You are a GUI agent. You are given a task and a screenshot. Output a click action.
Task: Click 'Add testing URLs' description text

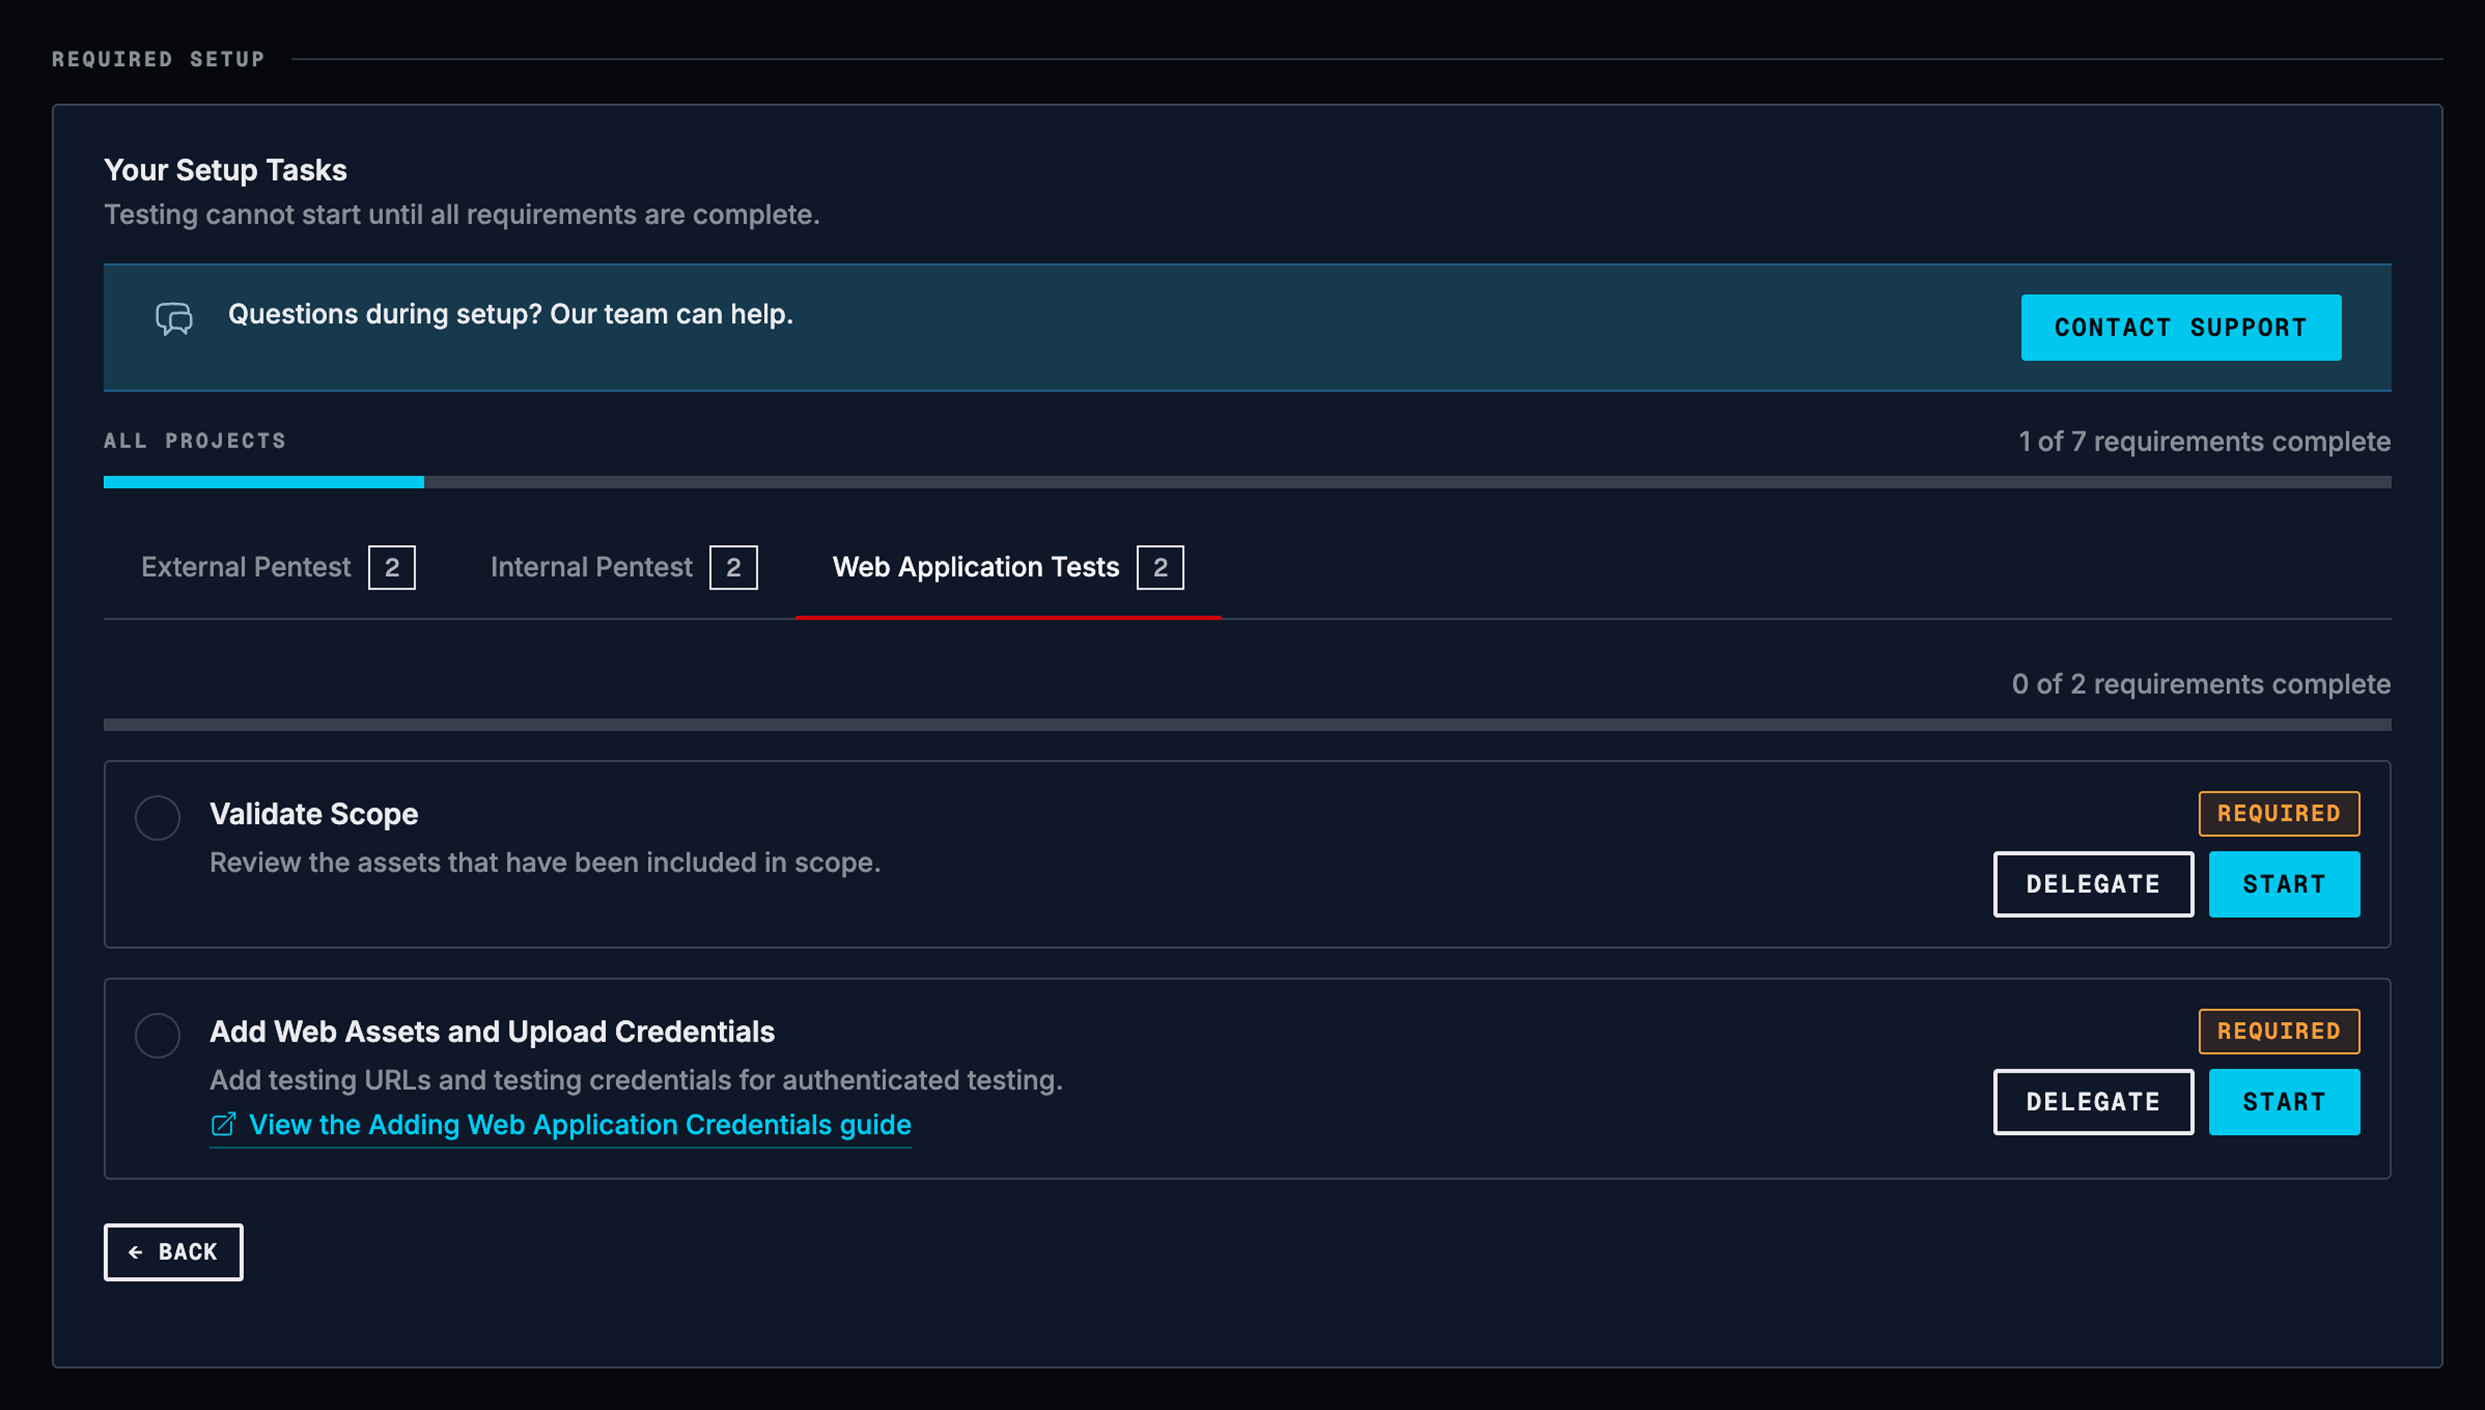(636, 1081)
